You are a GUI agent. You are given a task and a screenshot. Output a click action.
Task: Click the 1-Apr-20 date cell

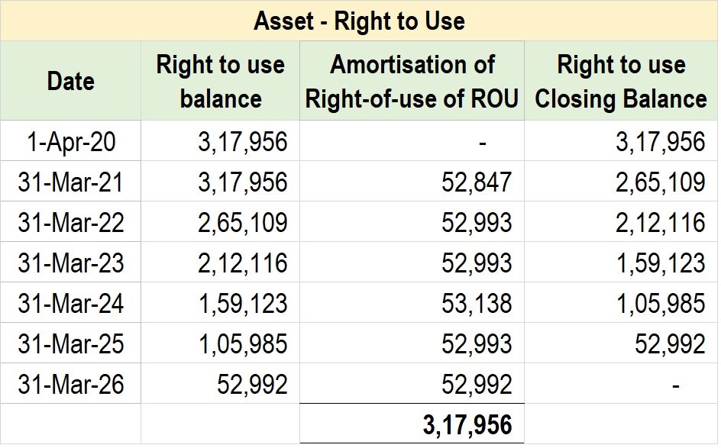coord(70,141)
